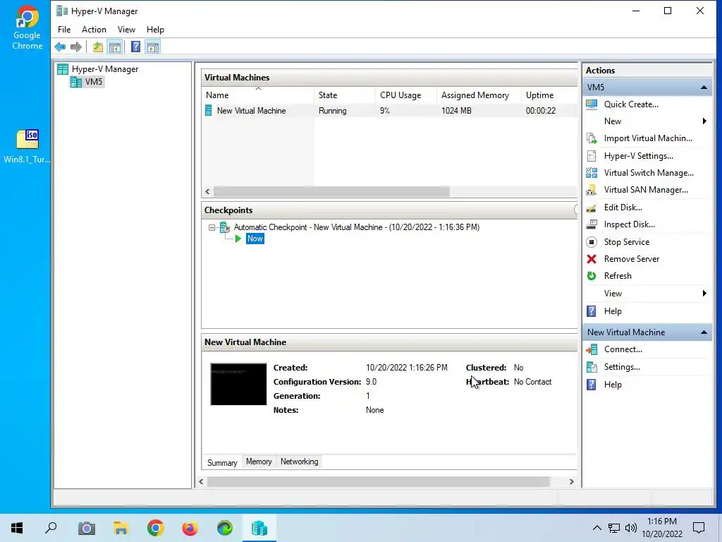
Task: Toggle the Action pane toolbar icon
Action: coord(153,47)
